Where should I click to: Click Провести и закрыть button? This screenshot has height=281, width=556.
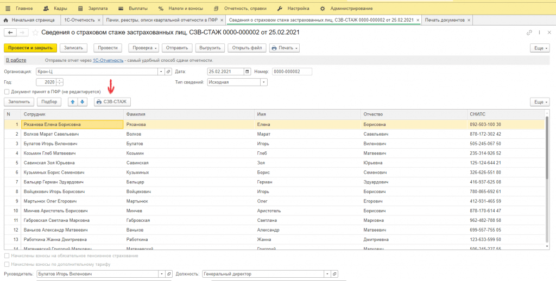[x=30, y=48]
